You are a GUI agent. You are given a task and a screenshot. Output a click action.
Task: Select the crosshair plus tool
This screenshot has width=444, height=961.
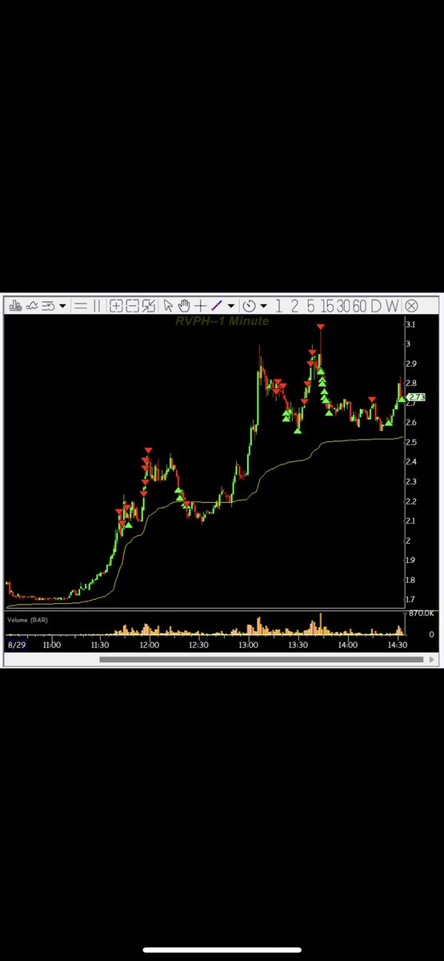coord(201,305)
